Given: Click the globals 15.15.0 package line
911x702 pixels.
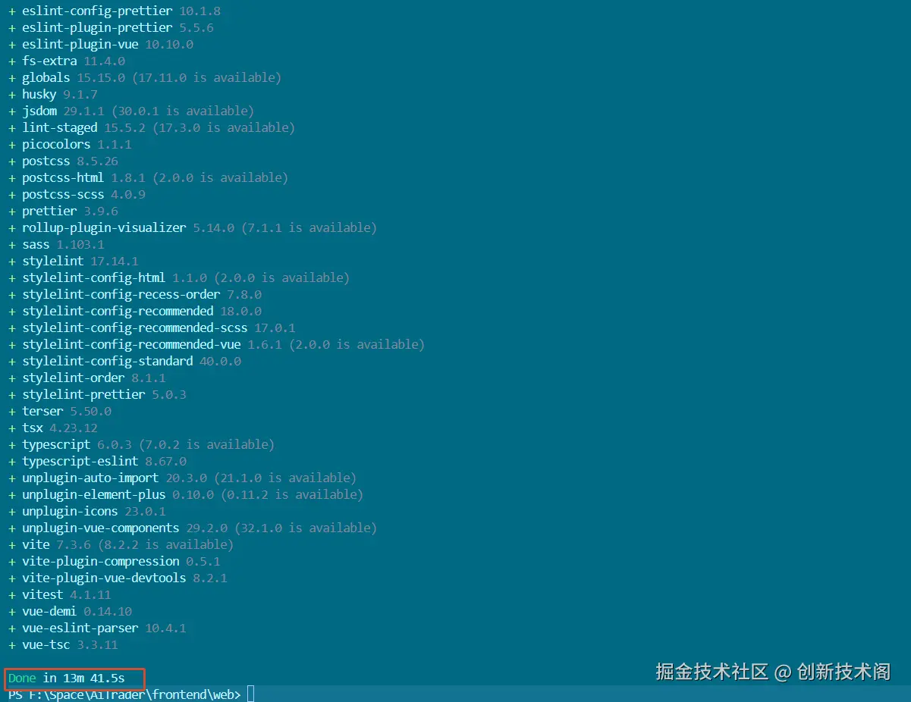Looking at the screenshot, I should [145, 78].
